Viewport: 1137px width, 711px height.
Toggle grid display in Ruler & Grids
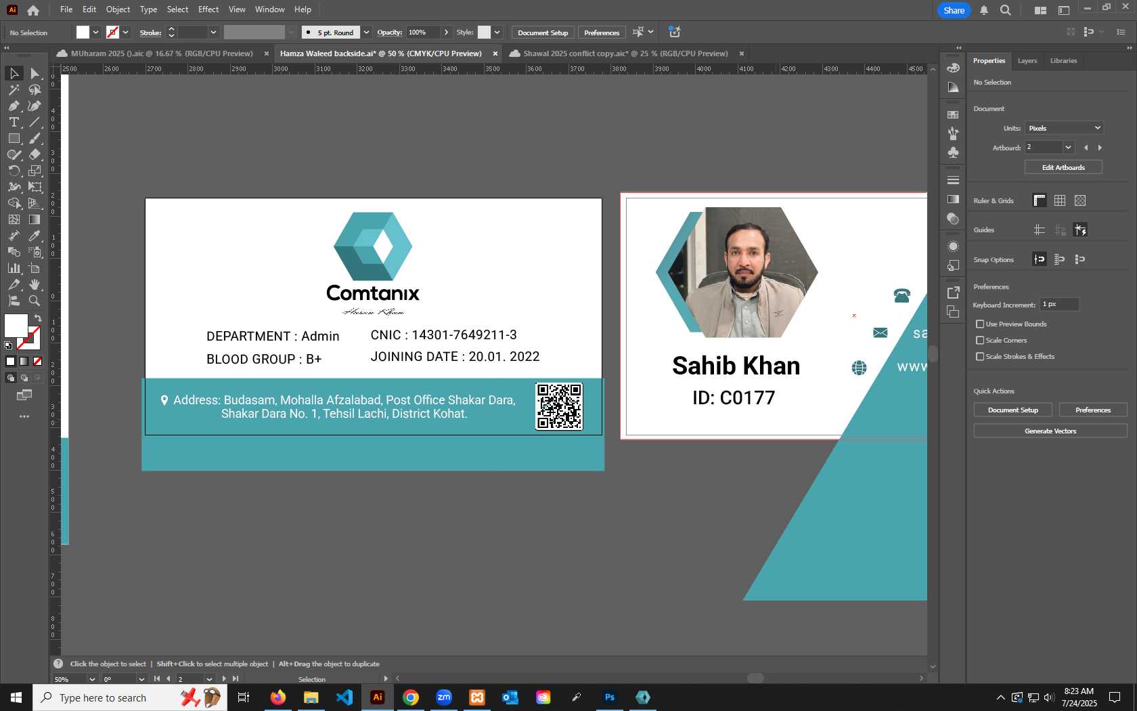[1060, 200]
